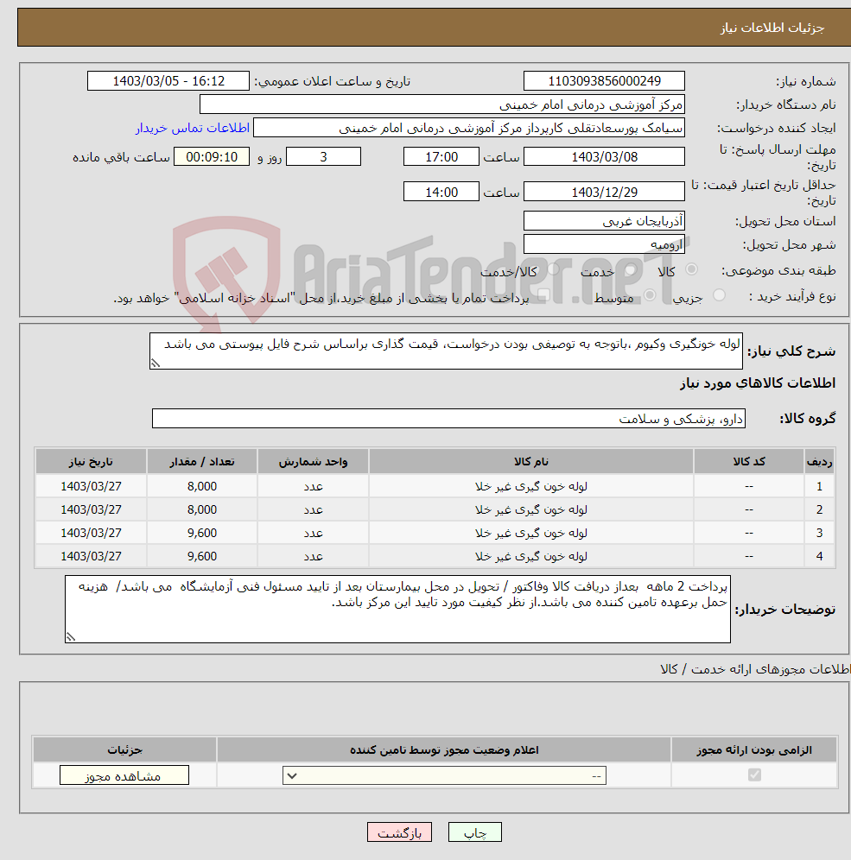Click the buyer organization name field
This screenshot has width=851, height=860.
(442, 104)
